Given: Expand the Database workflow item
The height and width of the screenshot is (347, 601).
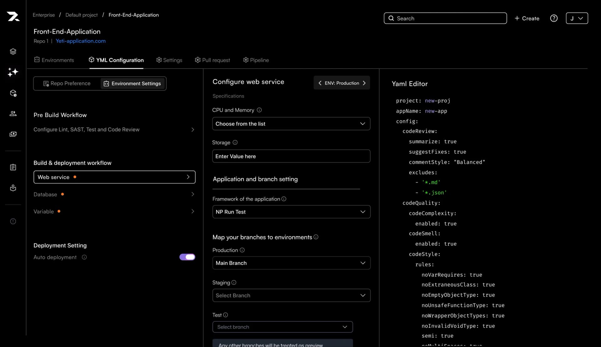Looking at the screenshot, I should [114, 194].
